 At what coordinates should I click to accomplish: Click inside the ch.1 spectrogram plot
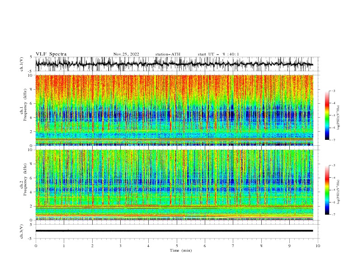pyautogui.click(x=174, y=110)
